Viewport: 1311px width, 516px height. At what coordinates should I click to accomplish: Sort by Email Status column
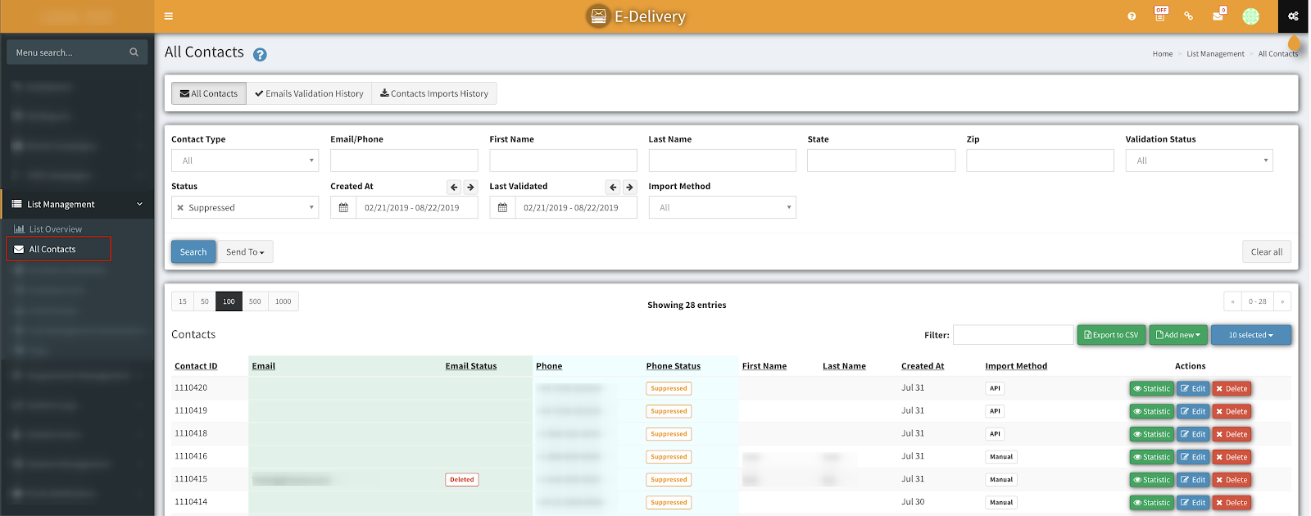pos(471,366)
